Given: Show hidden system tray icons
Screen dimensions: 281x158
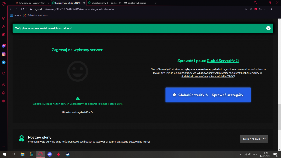Looking at the screenshot, I should [241, 154].
